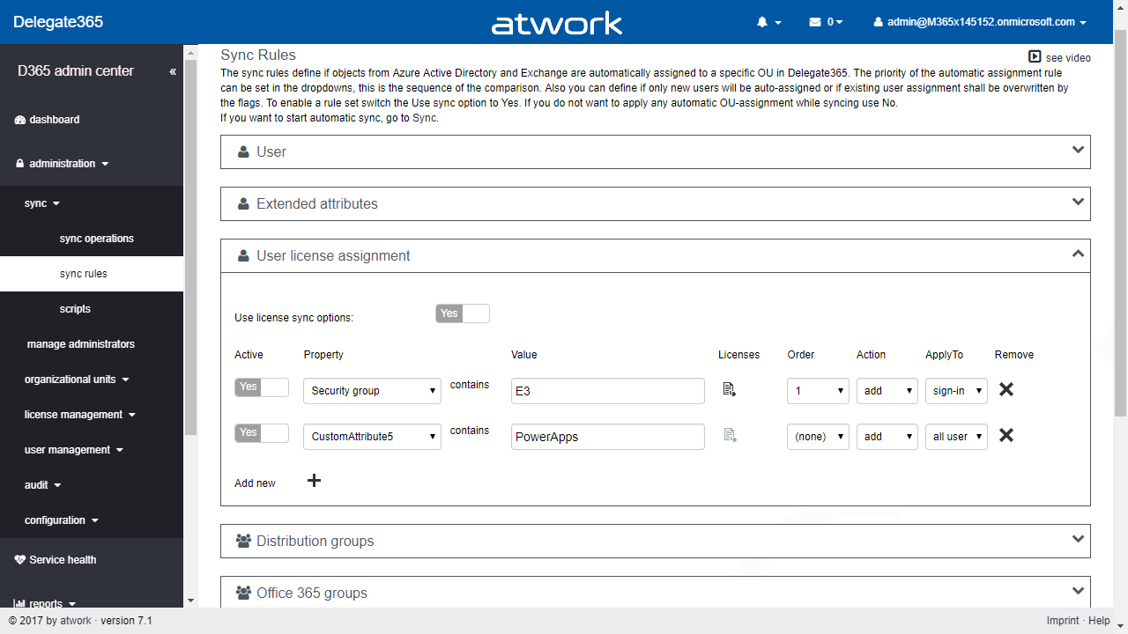The width and height of the screenshot is (1128, 634).
Task: Click Add new label
Action: (255, 483)
